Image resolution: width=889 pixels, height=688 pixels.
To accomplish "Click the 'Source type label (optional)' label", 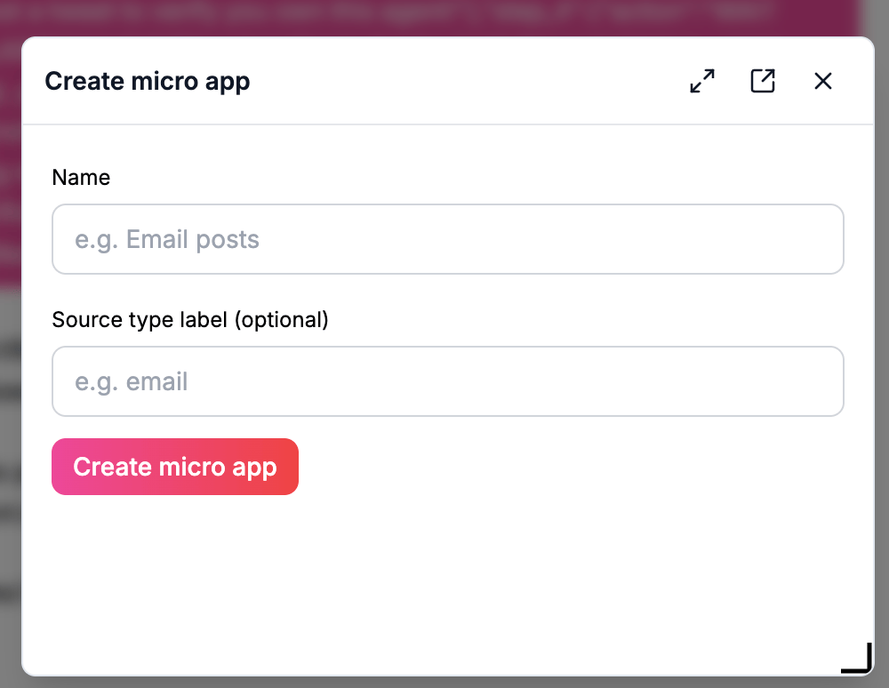I will [x=190, y=320].
